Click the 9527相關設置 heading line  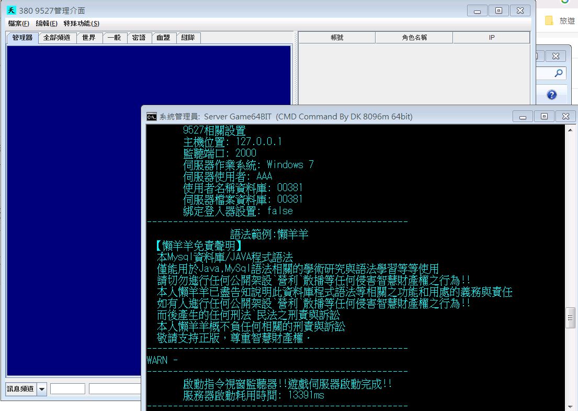(x=214, y=130)
